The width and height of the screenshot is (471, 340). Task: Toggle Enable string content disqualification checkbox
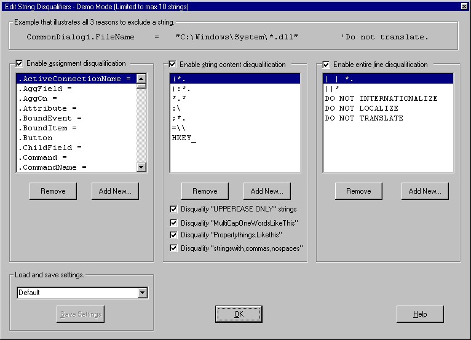tap(173, 65)
